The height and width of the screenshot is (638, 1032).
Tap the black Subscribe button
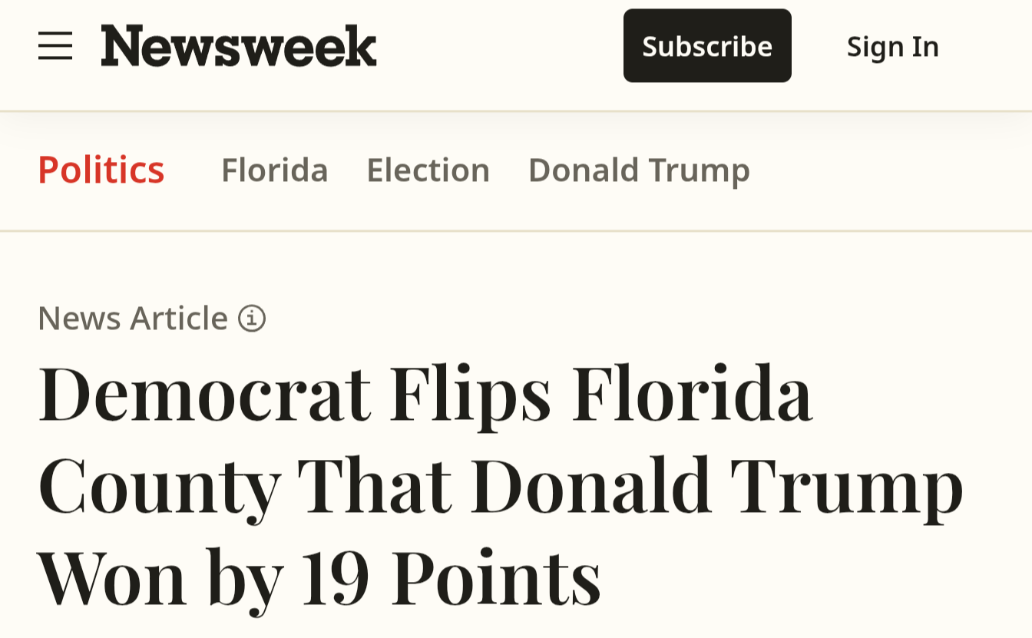(x=707, y=46)
